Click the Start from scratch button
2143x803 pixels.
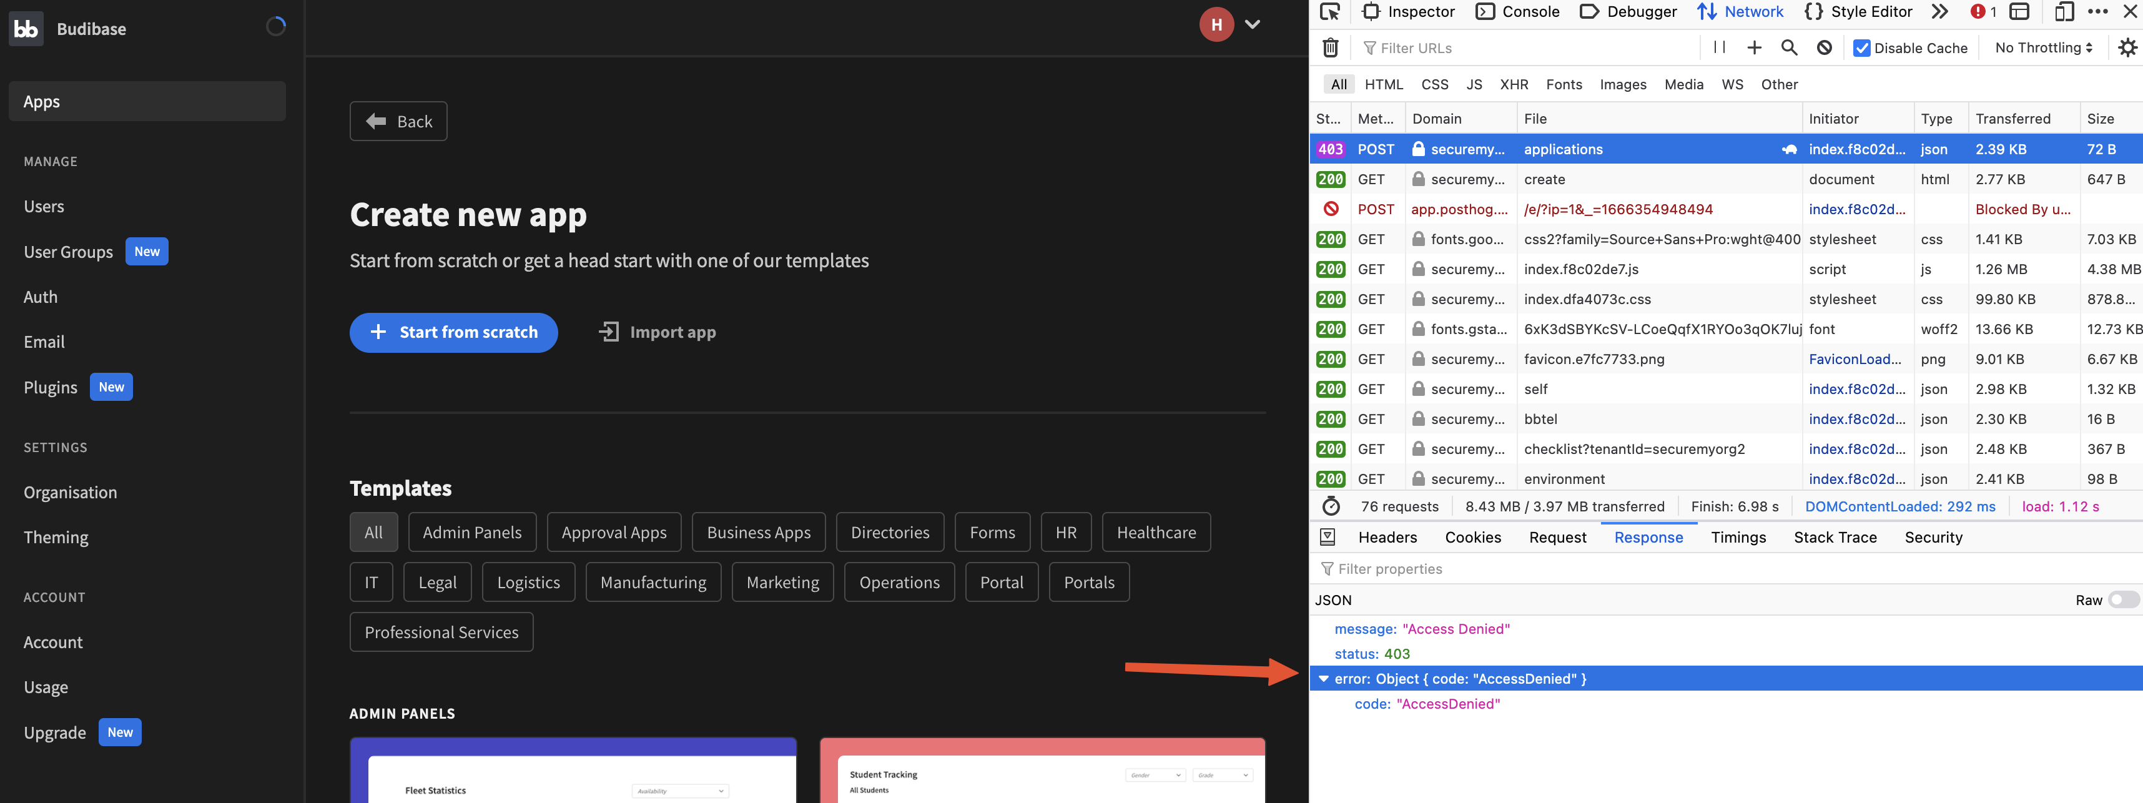(x=453, y=332)
